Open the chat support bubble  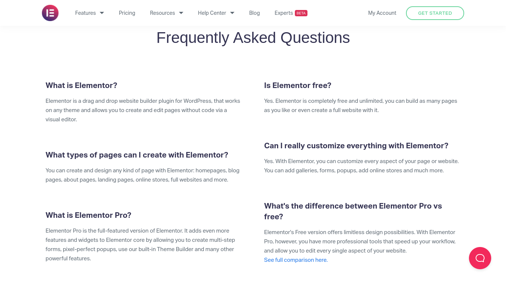(x=480, y=258)
